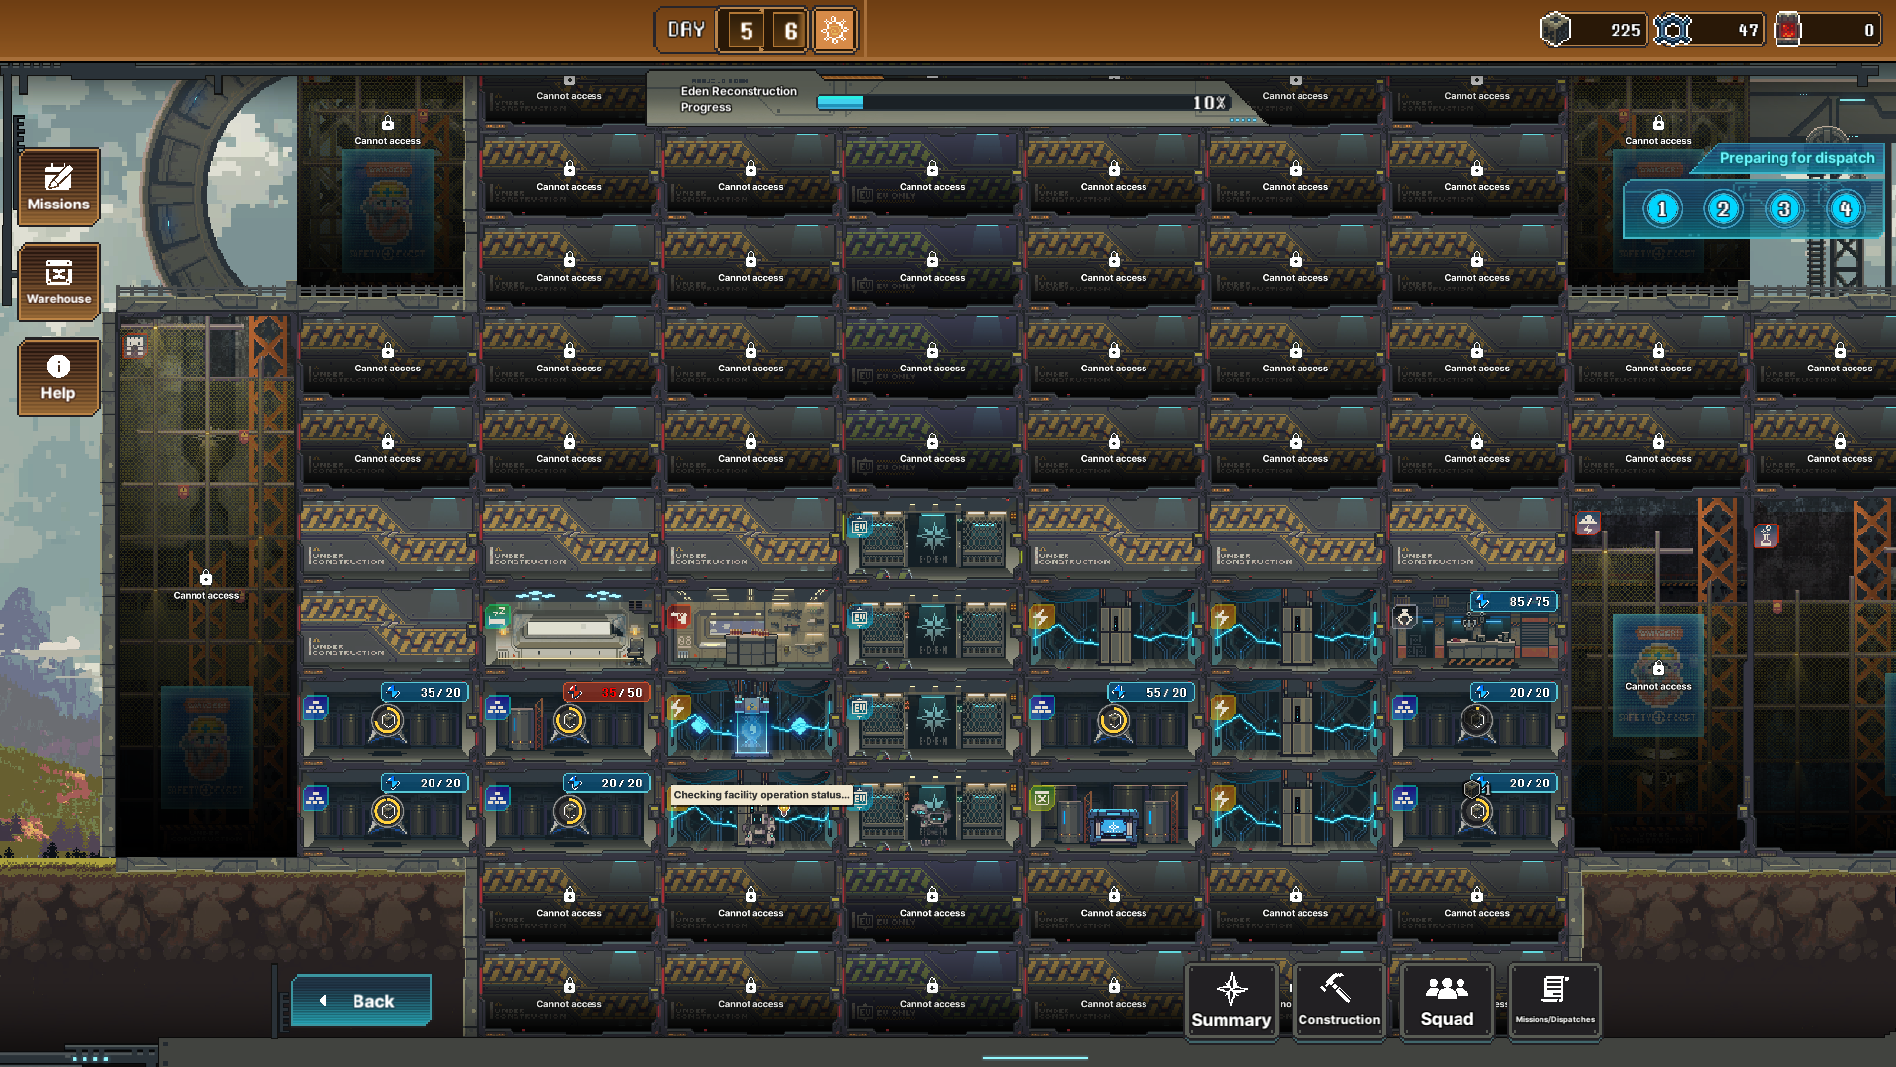Select the robotic claw workshop icon
Image resolution: width=1896 pixels, height=1067 pixels.
click(1404, 617)
